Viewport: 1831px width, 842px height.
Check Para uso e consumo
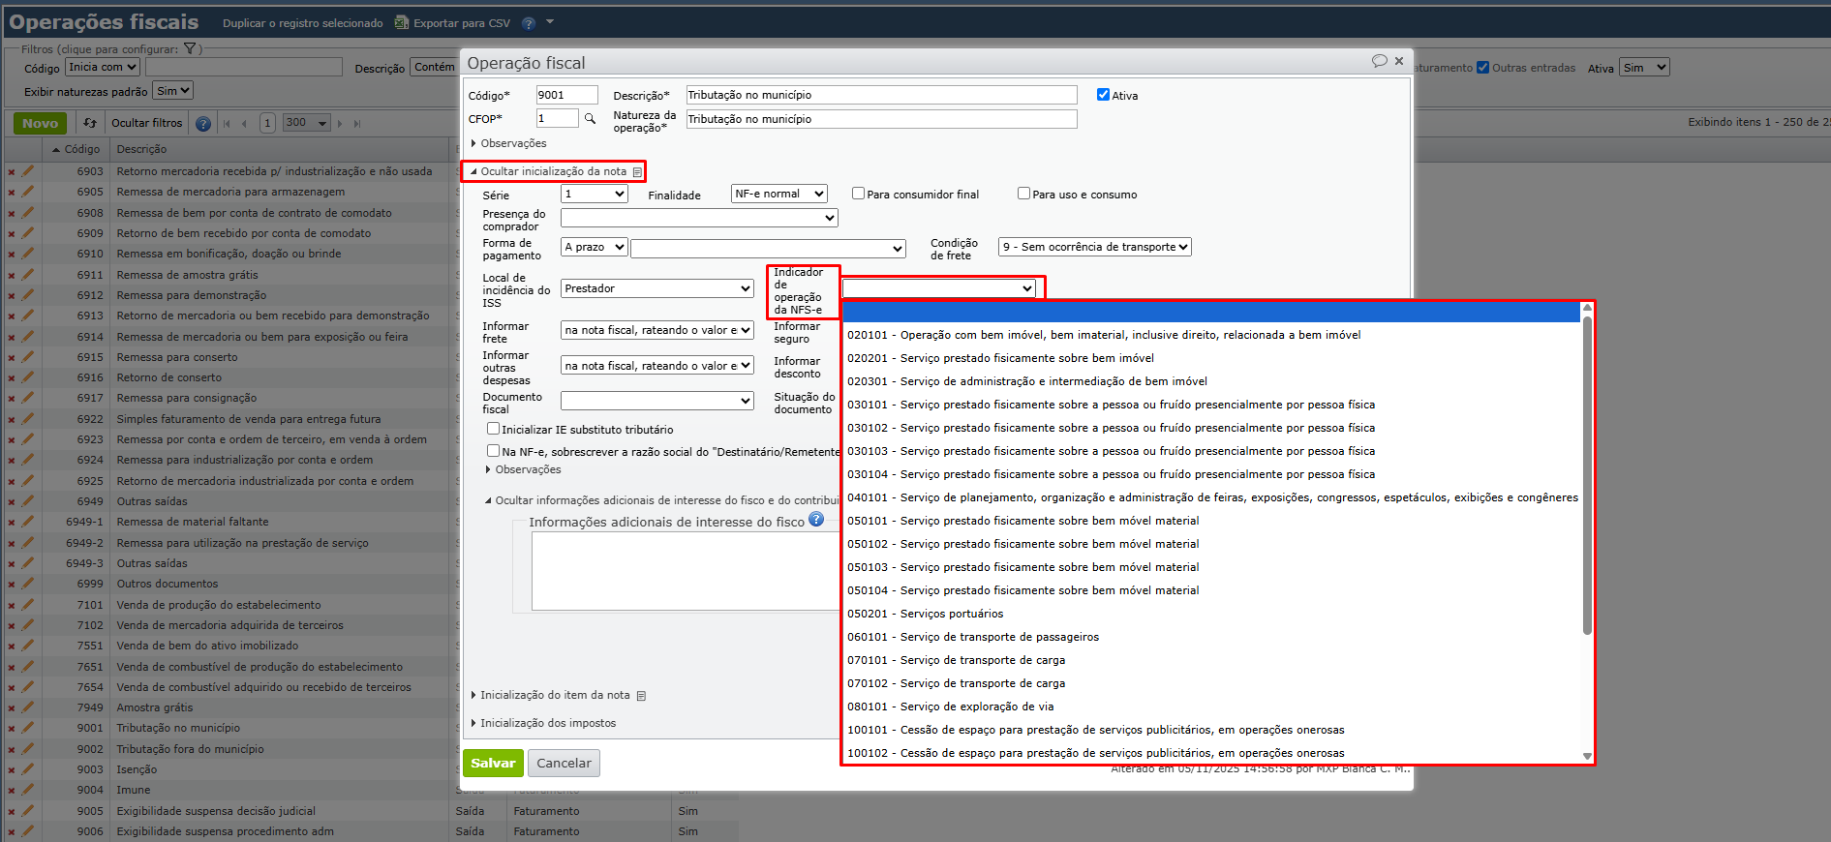pos(1023,194)
